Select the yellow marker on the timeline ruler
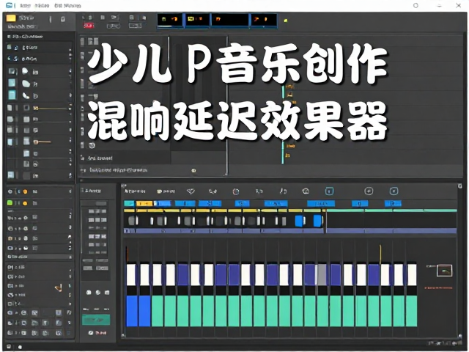The height and width of the screenshot is (352, 469). (144, 204)
